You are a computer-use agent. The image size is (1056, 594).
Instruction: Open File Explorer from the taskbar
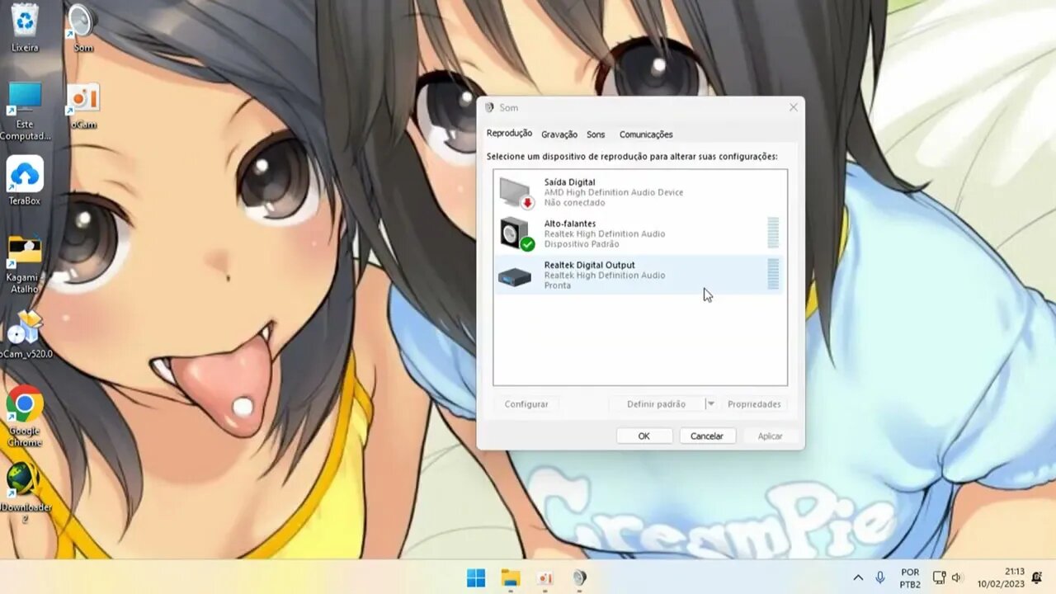pyautogui.click(x=511, y=578)
